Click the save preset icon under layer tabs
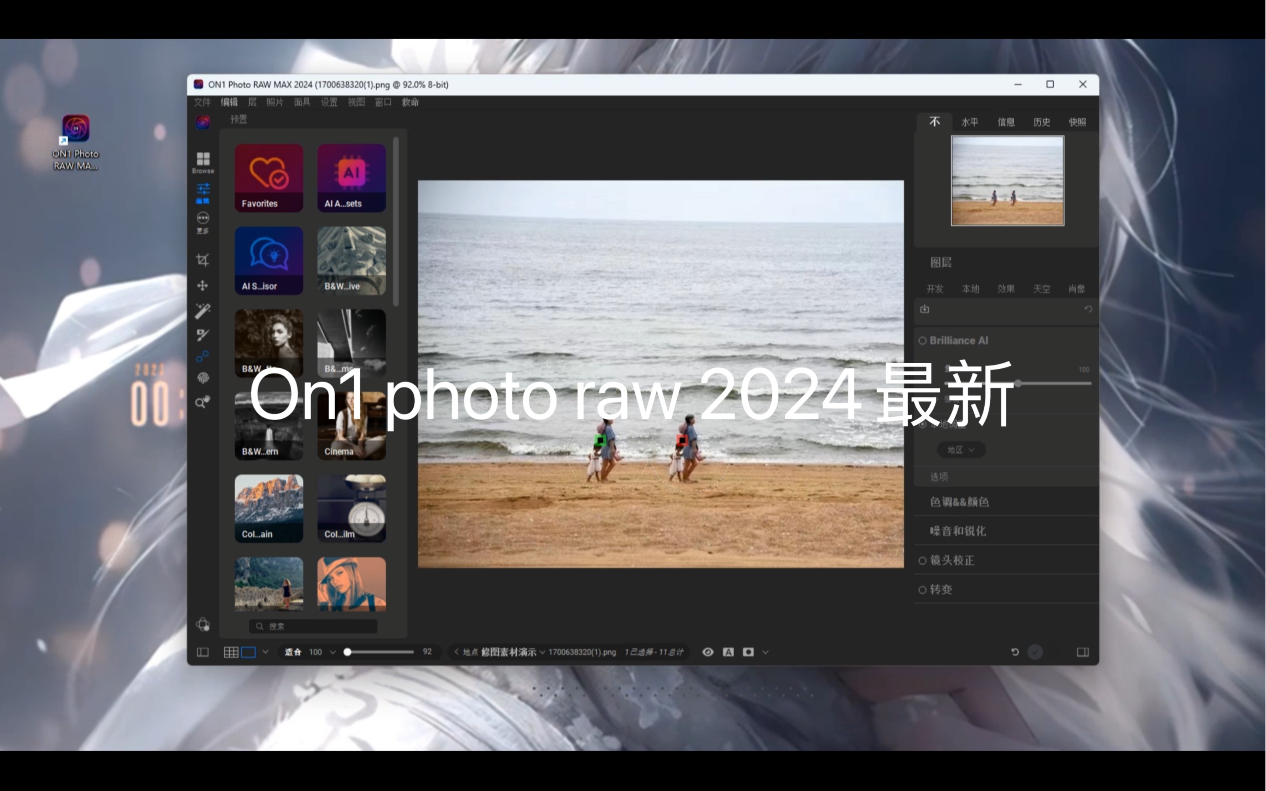Screen dimensions: 1266x791 925,309
